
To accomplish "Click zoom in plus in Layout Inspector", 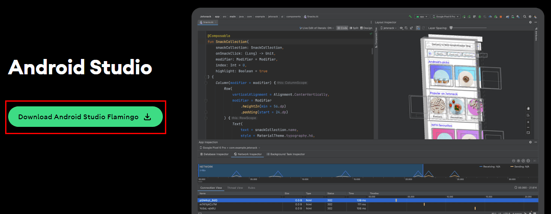I will [528, 122].
